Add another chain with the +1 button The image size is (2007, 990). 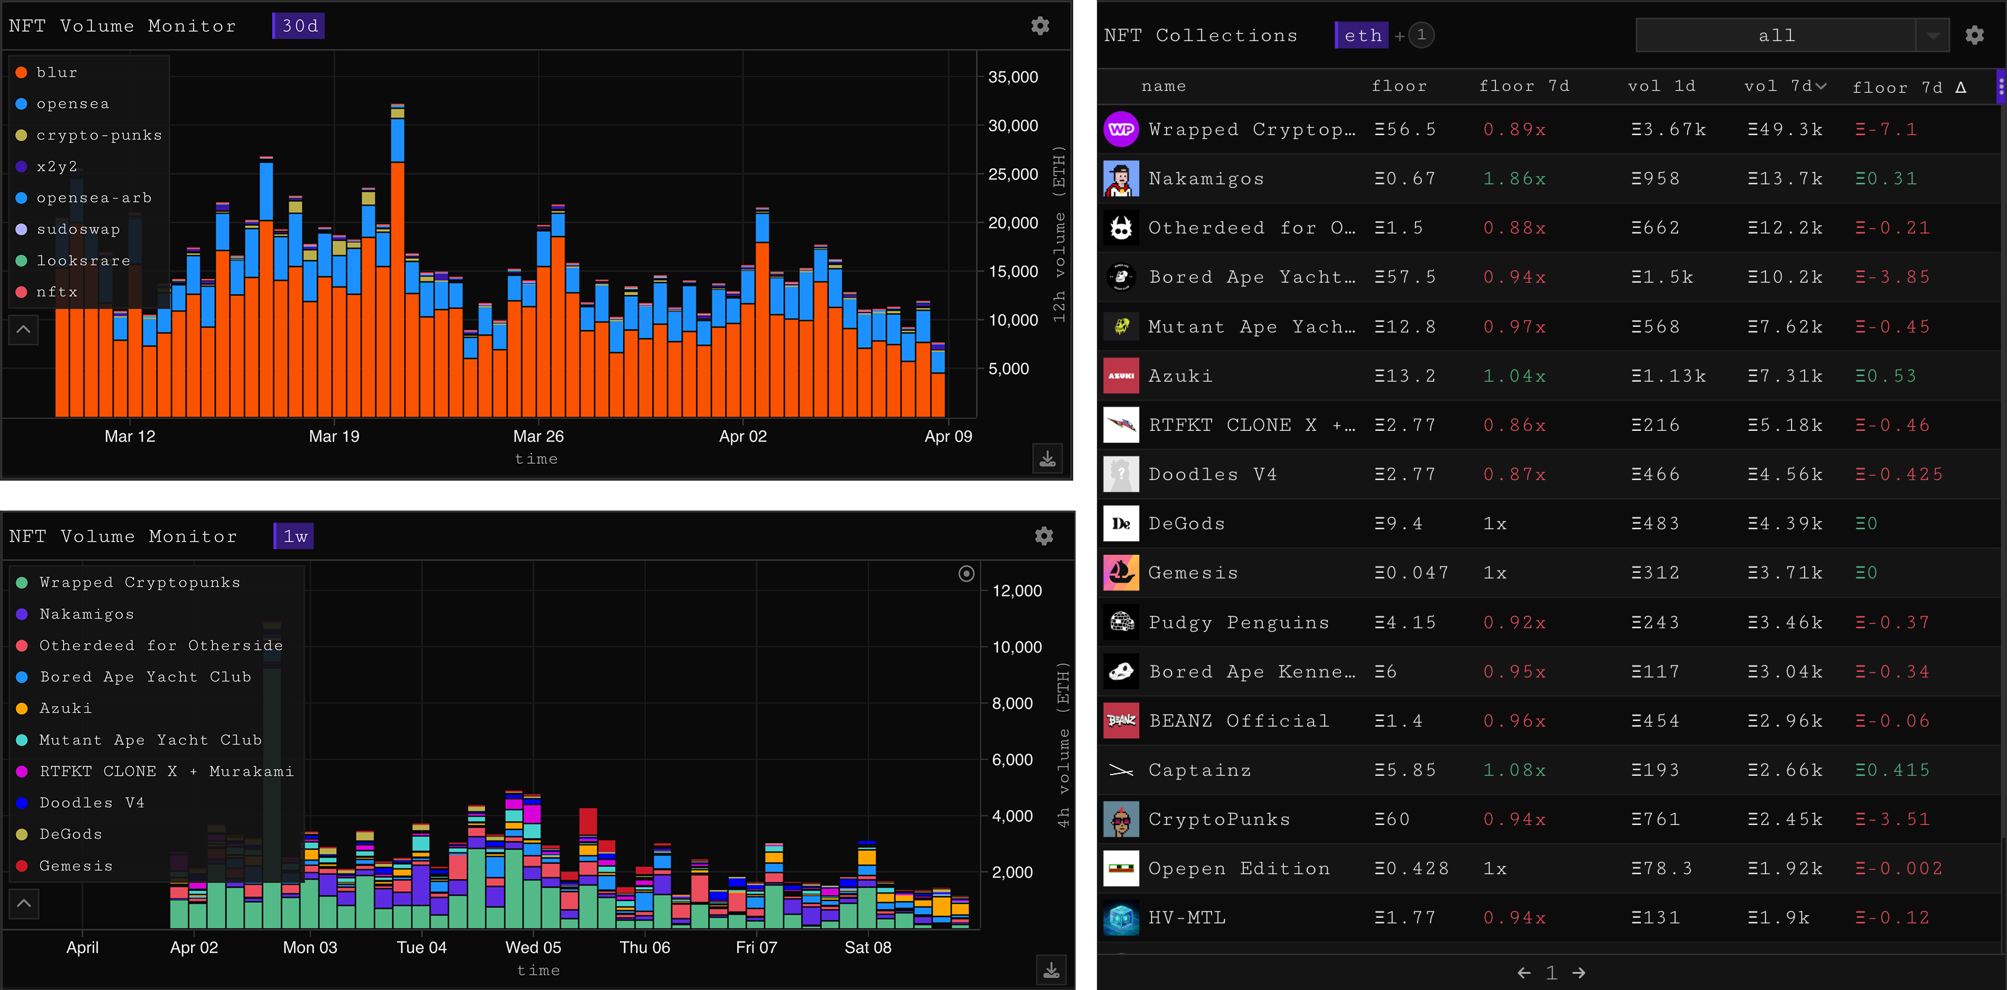pyautogui.click(x=1419, y=35)
